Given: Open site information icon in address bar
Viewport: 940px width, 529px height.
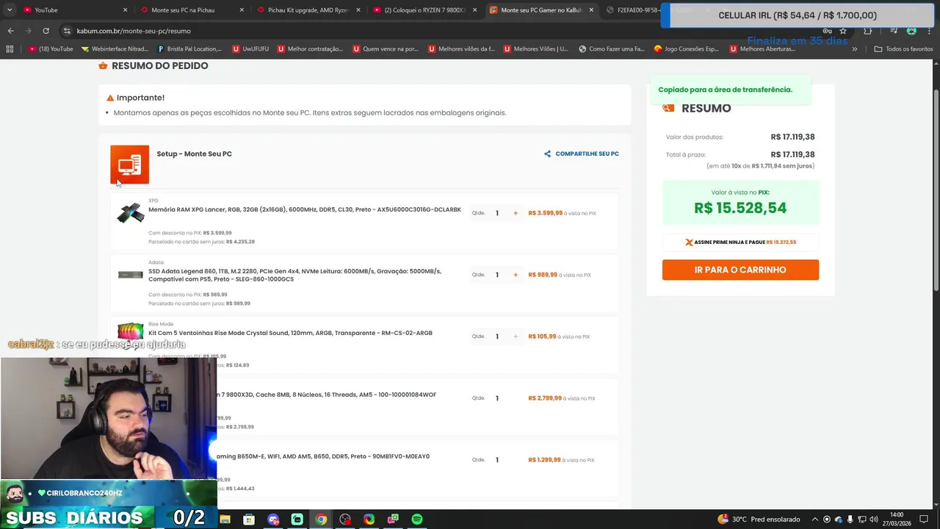Looking at the screenshot, I should click(67, 31).
